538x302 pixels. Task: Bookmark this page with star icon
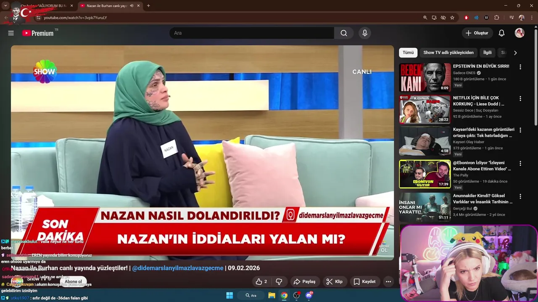coord(452,18)
